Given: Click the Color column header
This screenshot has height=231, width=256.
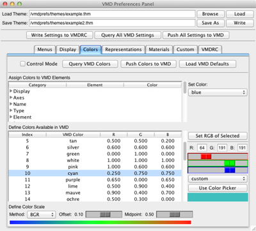Looking at the screenshot, I should pyautogui.click(x=152, y=85).
